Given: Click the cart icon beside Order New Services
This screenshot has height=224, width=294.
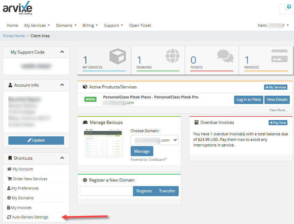Looking at the screenshot, I should click(9, 179).
